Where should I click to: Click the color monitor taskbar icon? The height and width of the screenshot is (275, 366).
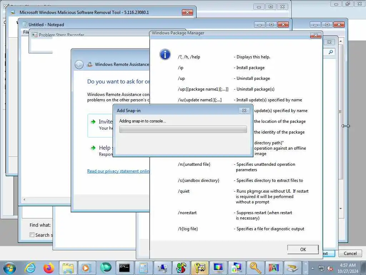219,268
